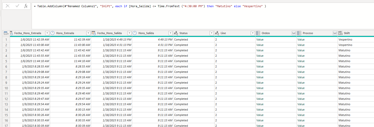Select row number 10

click(6, 88)
